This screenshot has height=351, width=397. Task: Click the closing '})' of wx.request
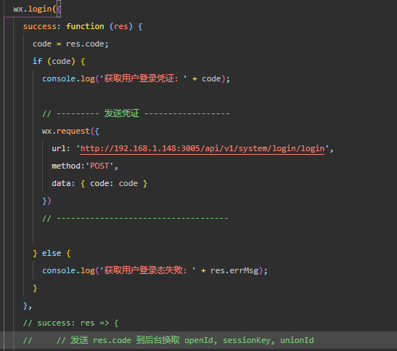point(46,201)
